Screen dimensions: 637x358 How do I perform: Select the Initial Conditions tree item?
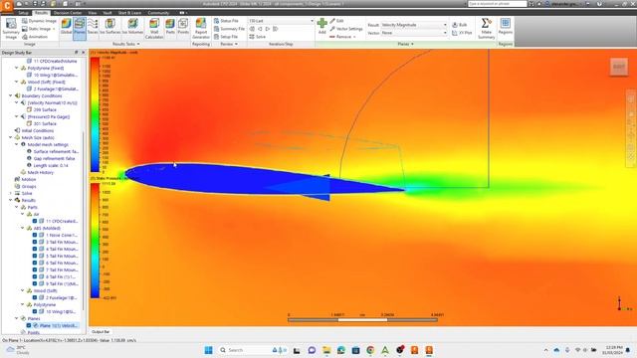pos(38,130)
